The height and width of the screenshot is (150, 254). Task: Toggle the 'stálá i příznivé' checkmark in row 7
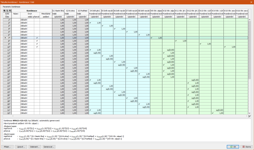37,38
